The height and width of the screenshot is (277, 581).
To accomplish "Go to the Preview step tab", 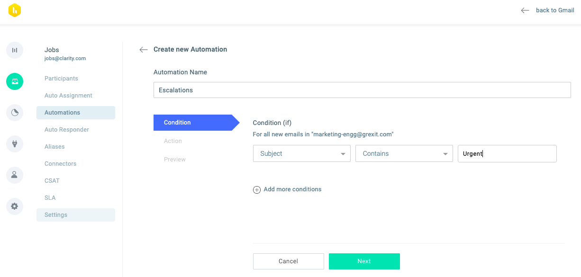I will (175, 160).
